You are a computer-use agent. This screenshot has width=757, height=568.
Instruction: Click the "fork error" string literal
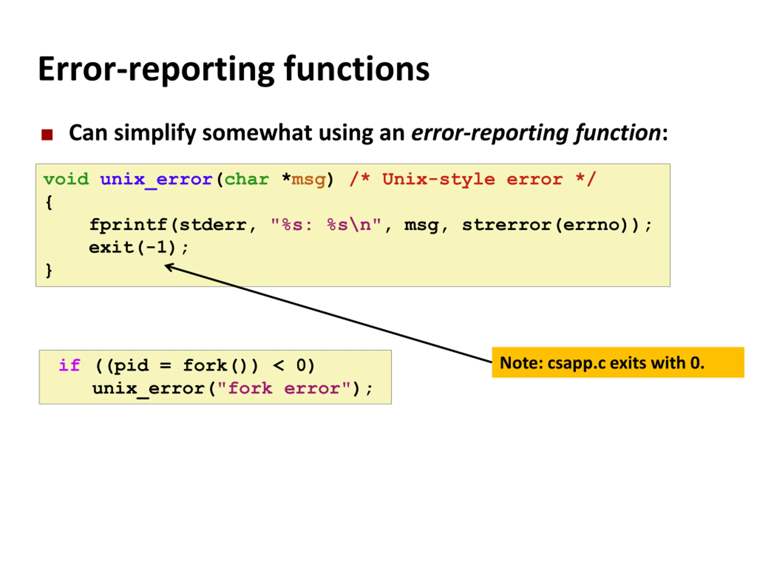(x=284, y=388)
